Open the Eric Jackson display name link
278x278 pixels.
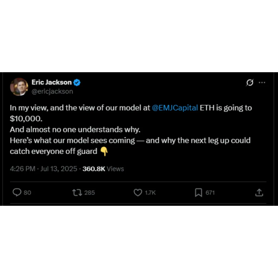[51, 83]
